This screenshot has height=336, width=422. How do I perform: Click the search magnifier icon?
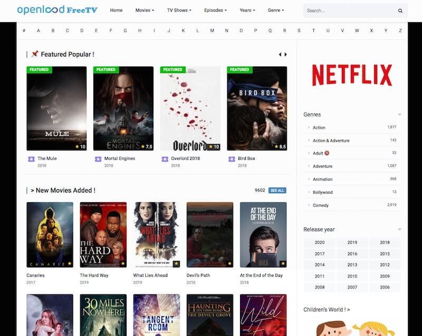pos(400,11)
